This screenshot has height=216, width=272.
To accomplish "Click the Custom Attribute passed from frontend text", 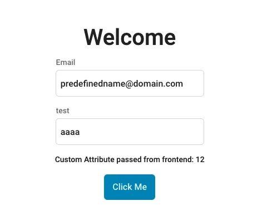I will pos(124,159).
